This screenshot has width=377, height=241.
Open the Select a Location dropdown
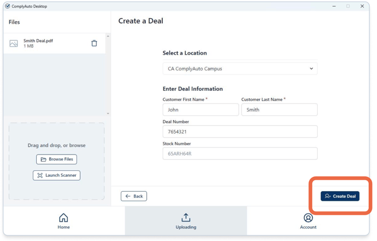pos(239,69)
